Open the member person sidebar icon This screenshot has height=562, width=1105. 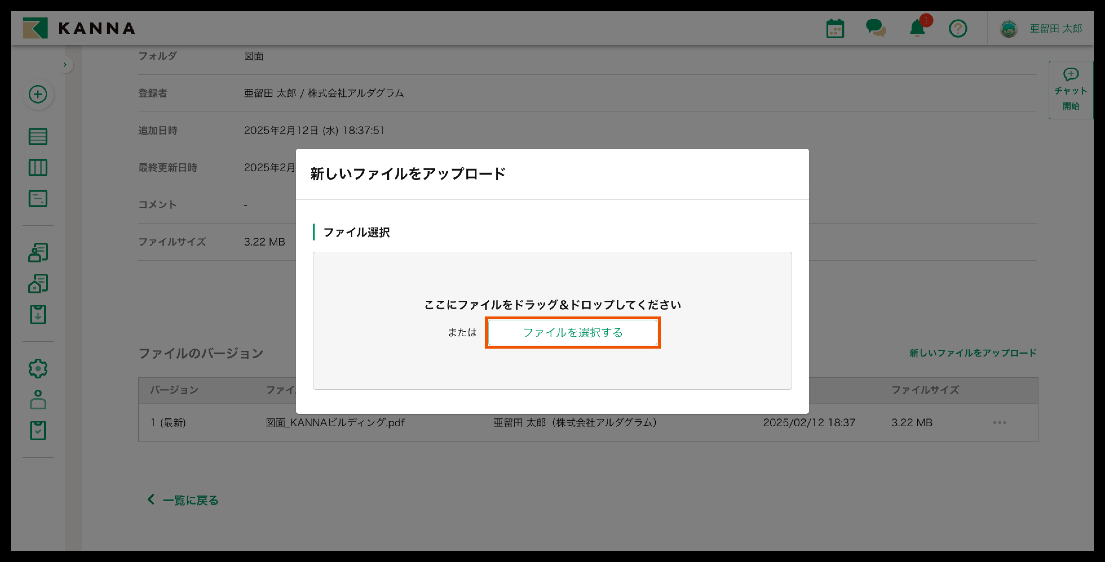click(x=38, y=399)
